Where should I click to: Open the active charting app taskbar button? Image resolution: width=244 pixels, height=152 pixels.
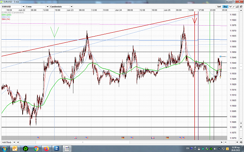click(x=67, y=149)
